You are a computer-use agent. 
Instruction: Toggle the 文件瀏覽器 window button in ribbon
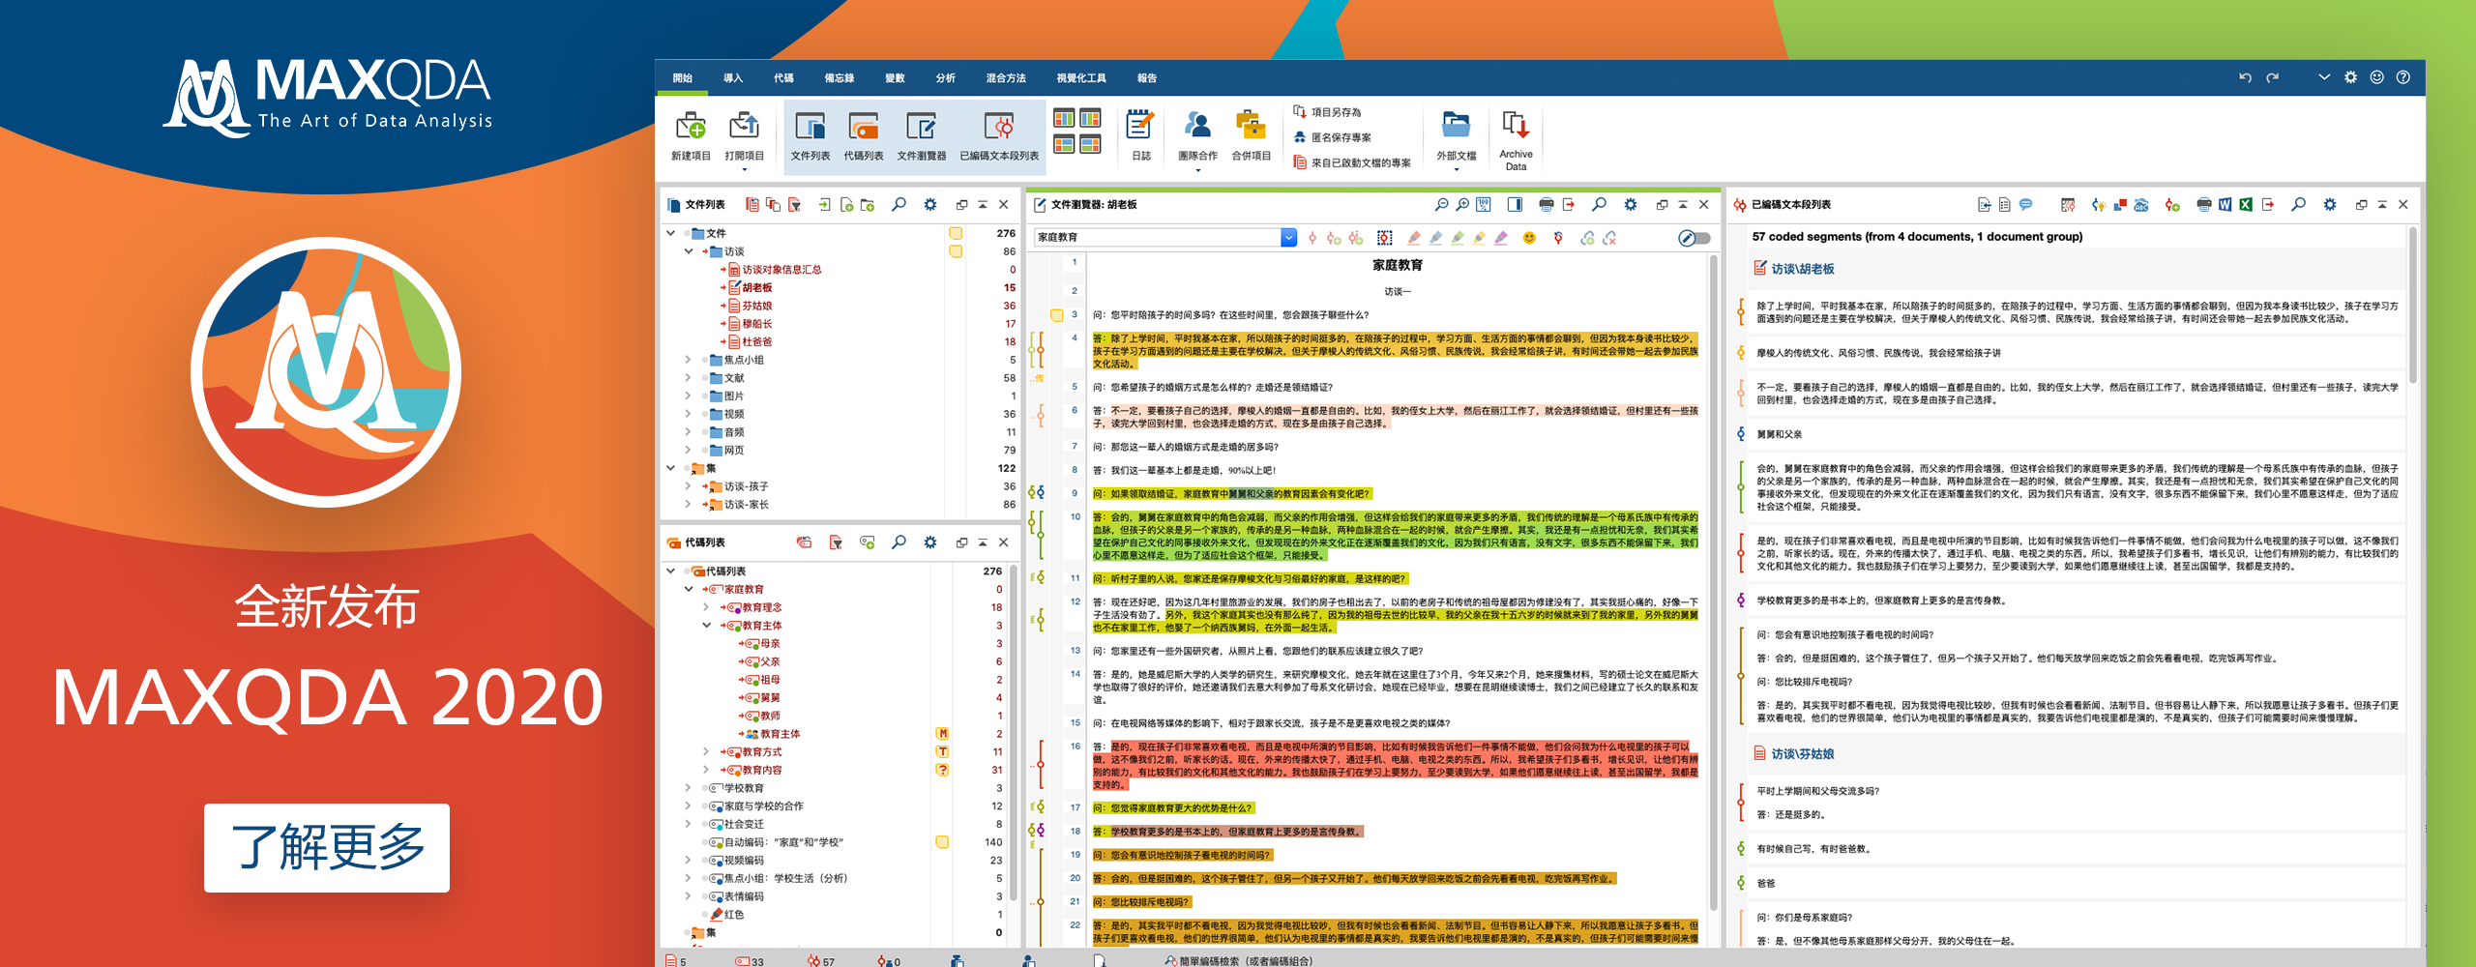coord(921,136)
